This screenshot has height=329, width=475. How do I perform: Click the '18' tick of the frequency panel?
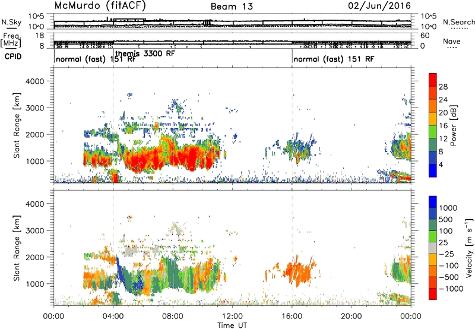coord(40,36)
